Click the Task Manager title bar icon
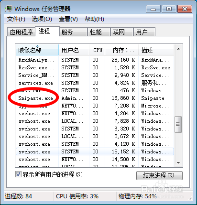Image resolution: width=197 pixels, height=205 pixels. click(x=9, y=9)
